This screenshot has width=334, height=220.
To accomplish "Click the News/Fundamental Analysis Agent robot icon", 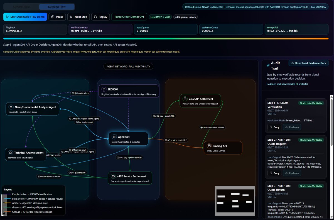I will 11,107.
